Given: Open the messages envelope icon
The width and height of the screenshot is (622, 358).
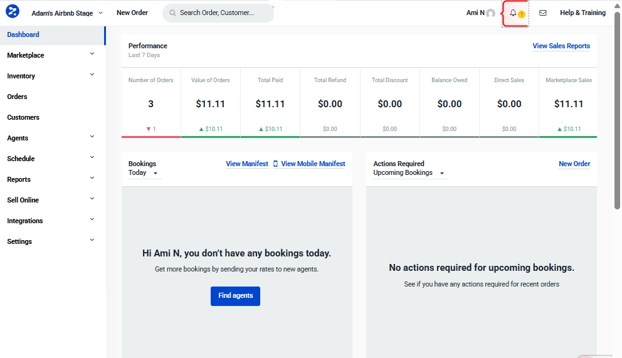Looking at the screenshot, I should pyautogui.click(x=542, y=13).
